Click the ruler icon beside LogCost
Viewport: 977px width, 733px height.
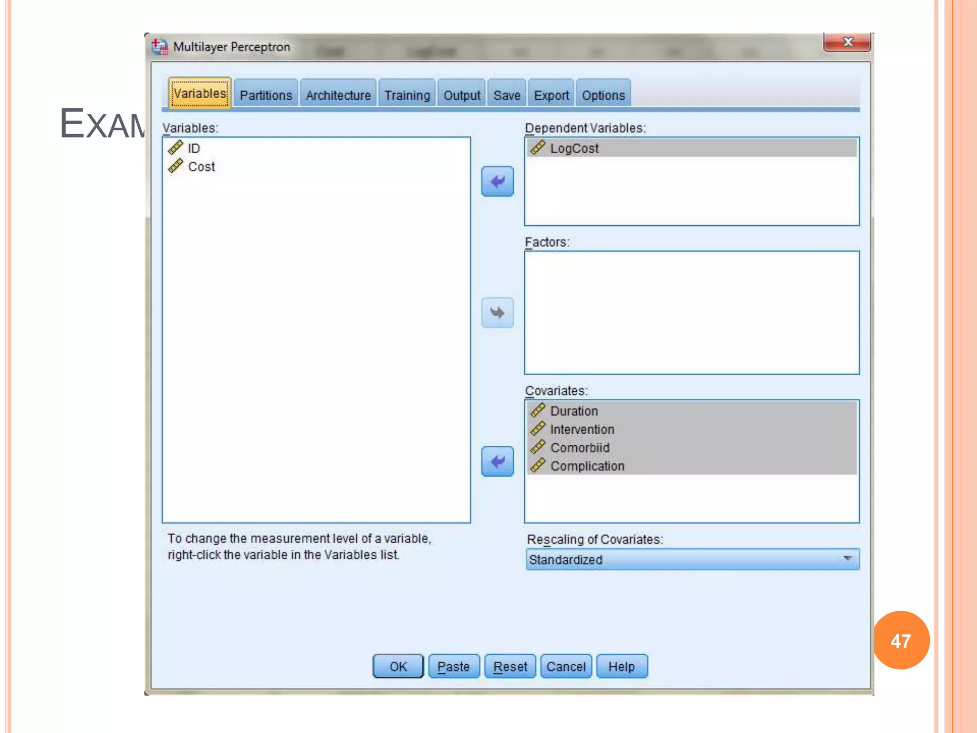coord(538,148)
